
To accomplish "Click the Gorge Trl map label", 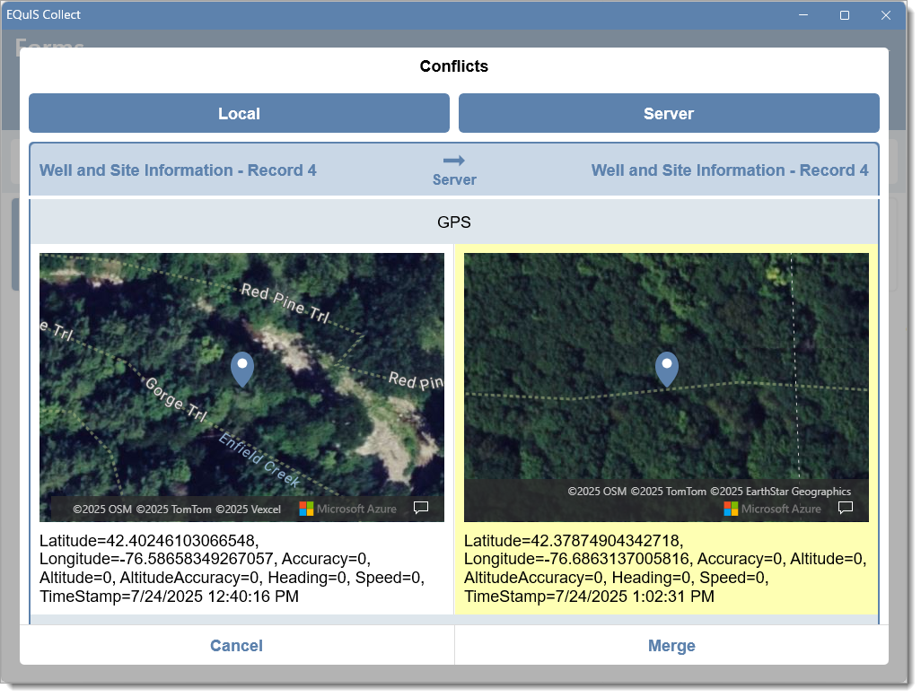I will pos(176,400).
